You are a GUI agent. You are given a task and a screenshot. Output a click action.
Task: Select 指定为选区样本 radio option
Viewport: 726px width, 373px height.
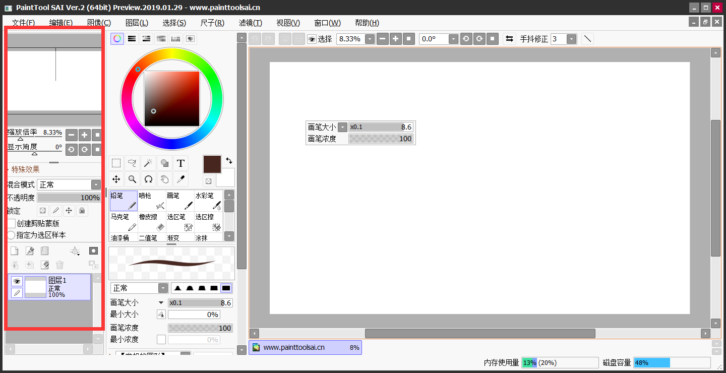pos(11,235)
